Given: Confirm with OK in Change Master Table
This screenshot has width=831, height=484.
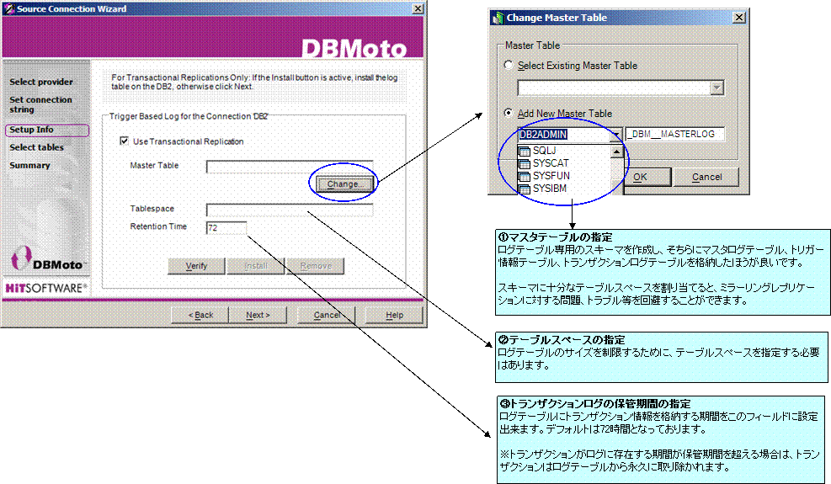Looking at the screenshot, I should (x=647, y=177).
